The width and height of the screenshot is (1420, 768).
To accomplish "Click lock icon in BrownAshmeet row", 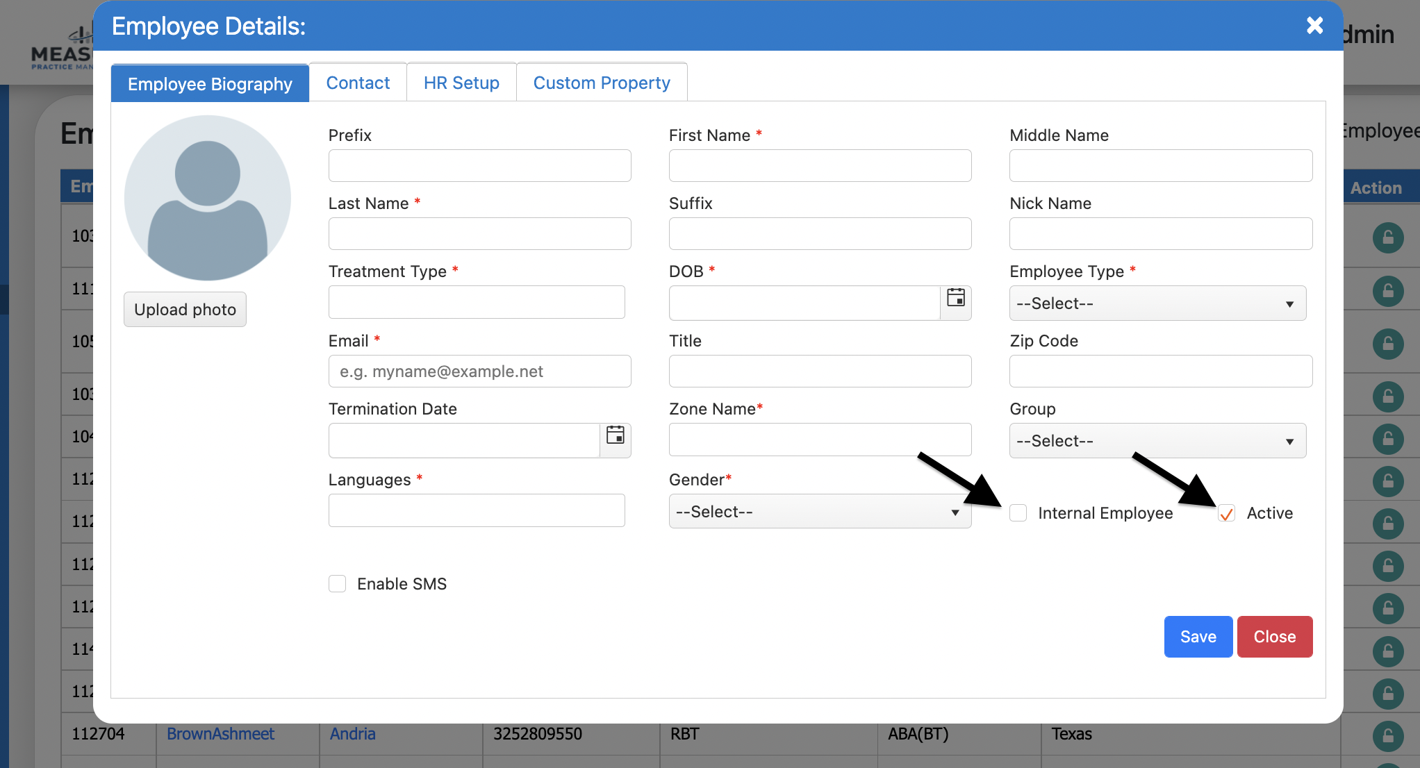I will click(x=1387, y=736).
